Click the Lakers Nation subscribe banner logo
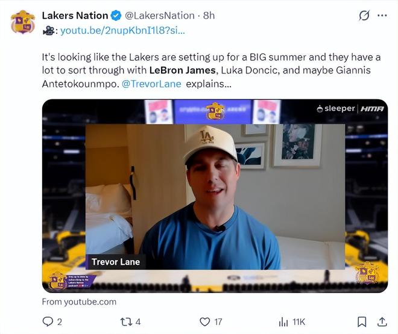 [x=58, y=280]
